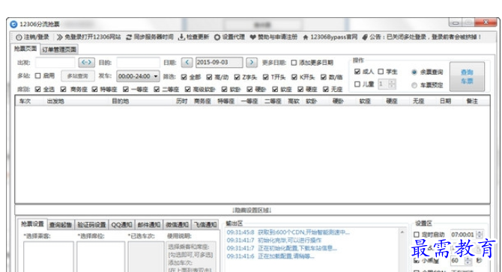Screen dimensions: 502x272
Task: Toggle 成人 adult checkbox
Action: pyautogui.click(x=357, y=72)
